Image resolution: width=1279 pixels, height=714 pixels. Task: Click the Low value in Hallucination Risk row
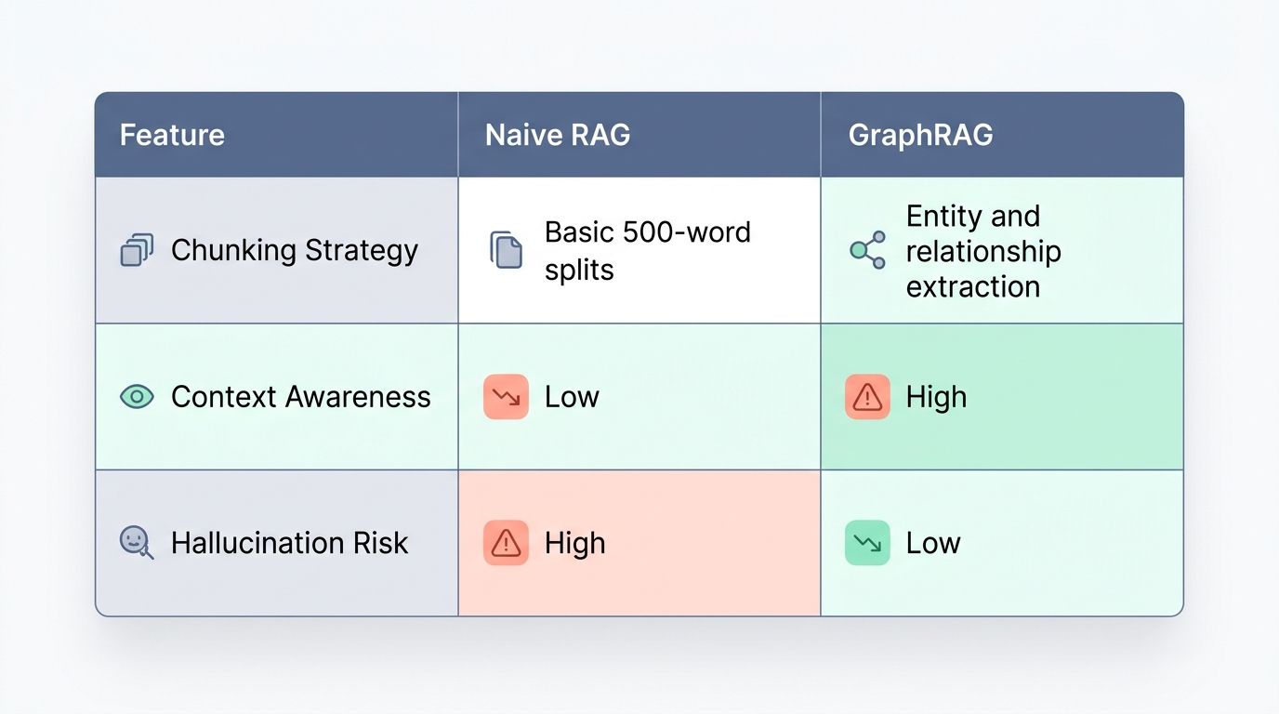[x=933, y=543]
